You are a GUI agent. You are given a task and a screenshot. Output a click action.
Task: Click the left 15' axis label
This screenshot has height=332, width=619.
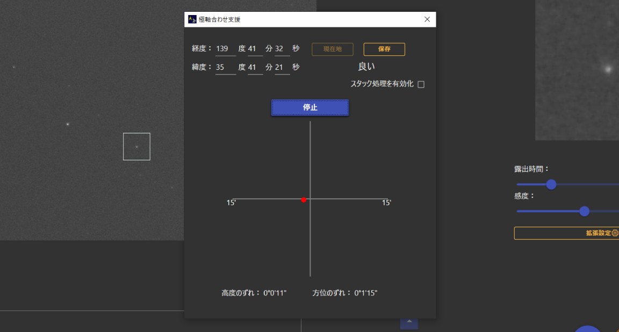[x=231, y=203]
